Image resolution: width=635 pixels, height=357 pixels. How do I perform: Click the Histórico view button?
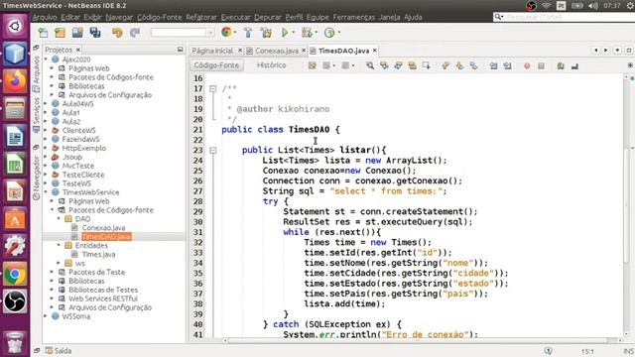tap(271, 65)
